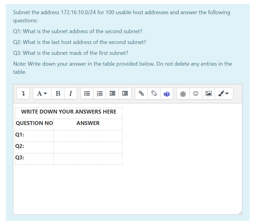Image resolution: width=256 pixels, height=222 pixels.
Task: Increase the paragraph indent
Action: [125, 94]
